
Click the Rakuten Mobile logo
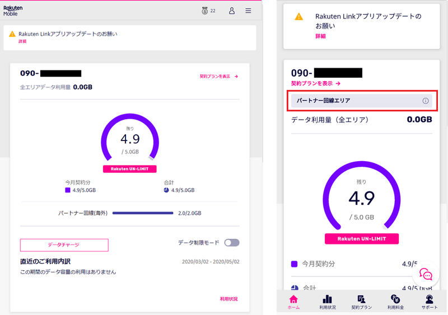(13, 11)
